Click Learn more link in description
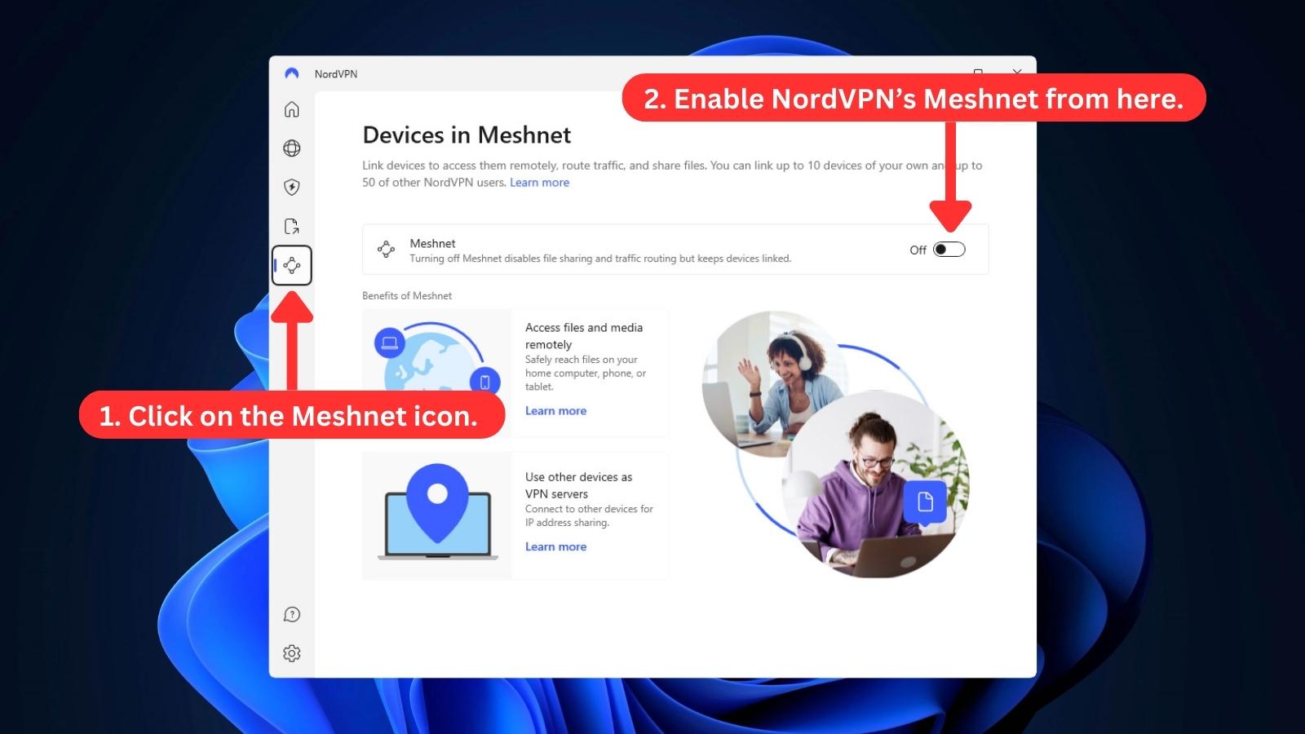This screenshot has width=1305, height=734. pos(539,183)
